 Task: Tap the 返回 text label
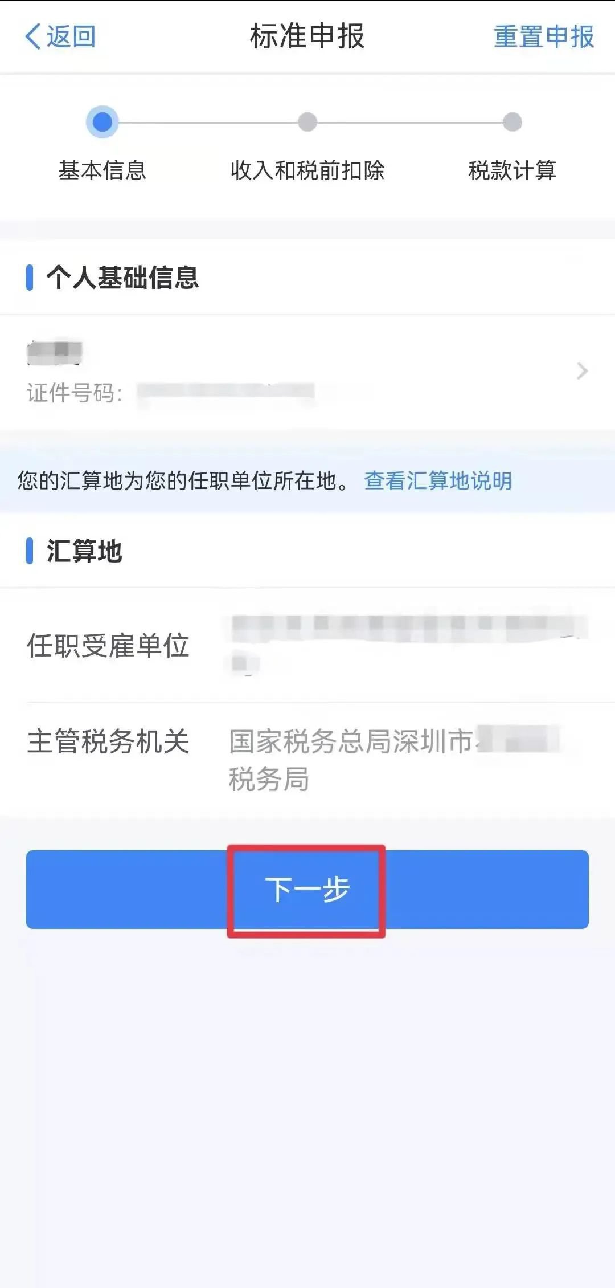[x=71, y=36]
